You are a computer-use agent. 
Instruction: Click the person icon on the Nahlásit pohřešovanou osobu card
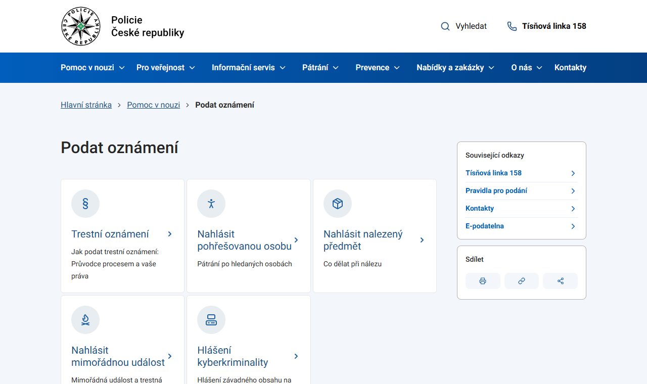click(211, 204)
